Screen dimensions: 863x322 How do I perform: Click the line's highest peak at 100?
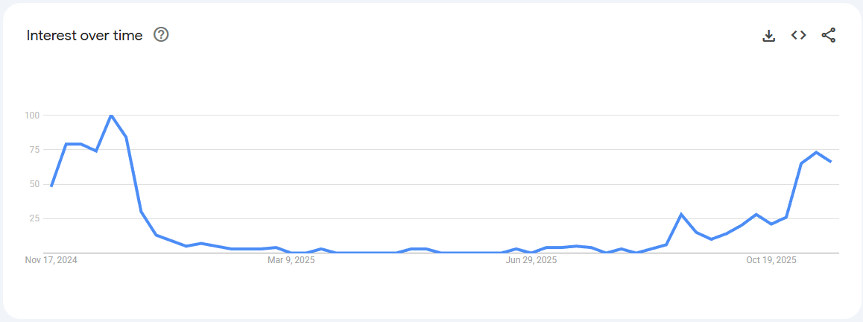point(111,116)
